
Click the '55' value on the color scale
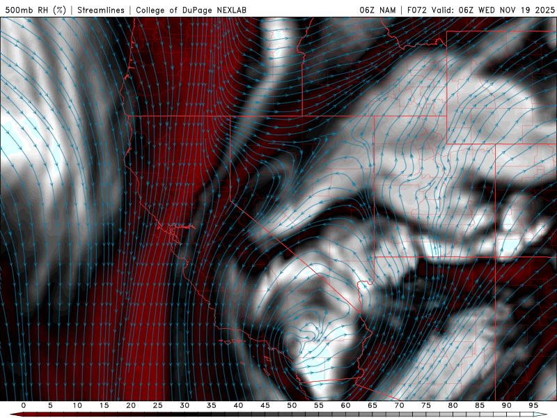click(319, 405)
